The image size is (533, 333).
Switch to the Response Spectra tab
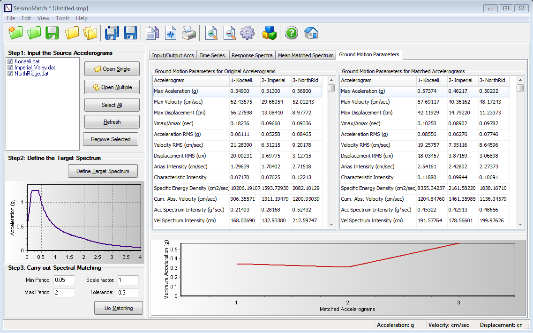click(x=252, y=55)
